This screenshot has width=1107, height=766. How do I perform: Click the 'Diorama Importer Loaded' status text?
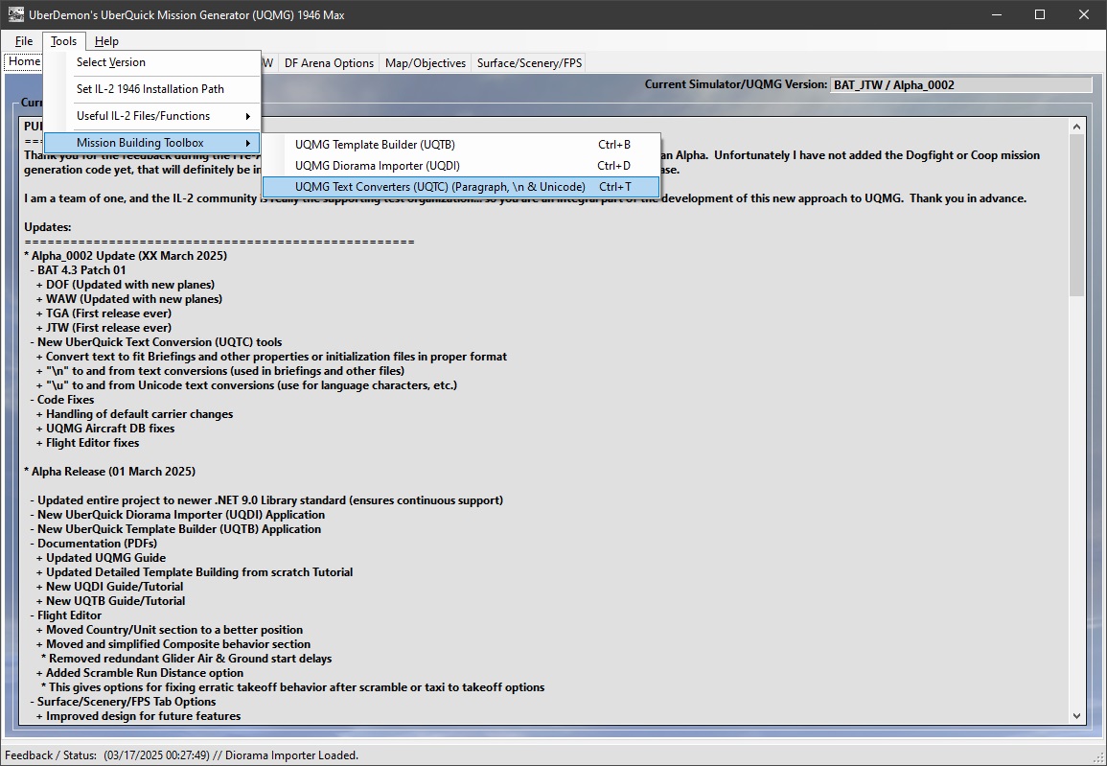[x=291, y=755]
